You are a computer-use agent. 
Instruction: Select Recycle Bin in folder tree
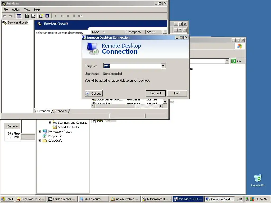55,136
